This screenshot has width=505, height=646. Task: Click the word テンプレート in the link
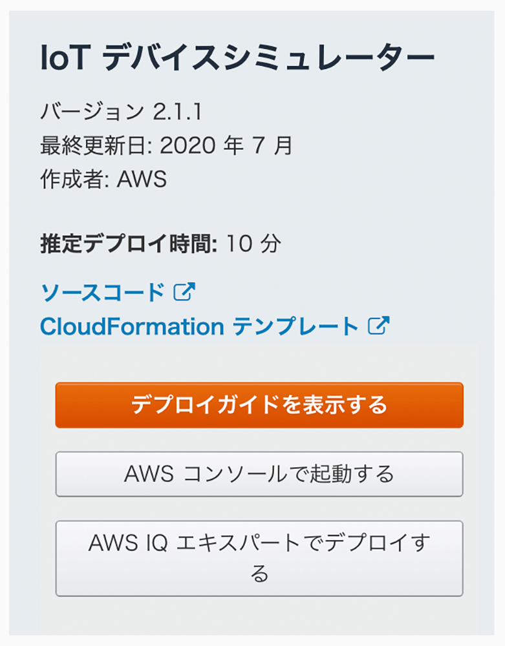click(295, 326)
